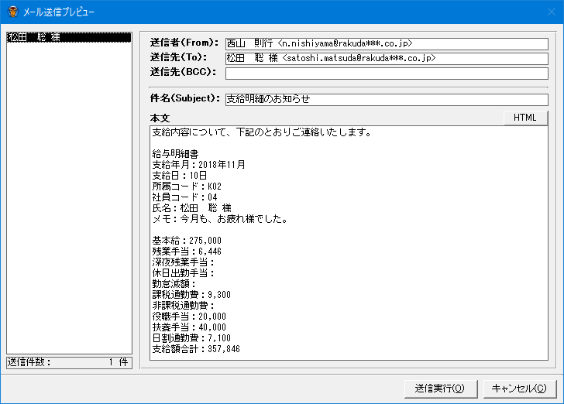Click the 休日出勤手当 line
Viewport: 564px width, 404px height.
click(184, 272)
